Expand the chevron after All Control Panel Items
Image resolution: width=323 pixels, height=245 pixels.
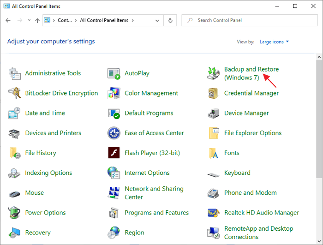pyautogui.click(x=133, y=20)
